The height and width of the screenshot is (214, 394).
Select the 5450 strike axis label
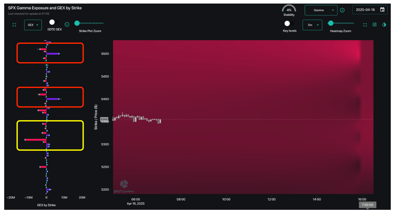(x=105, y=76)
